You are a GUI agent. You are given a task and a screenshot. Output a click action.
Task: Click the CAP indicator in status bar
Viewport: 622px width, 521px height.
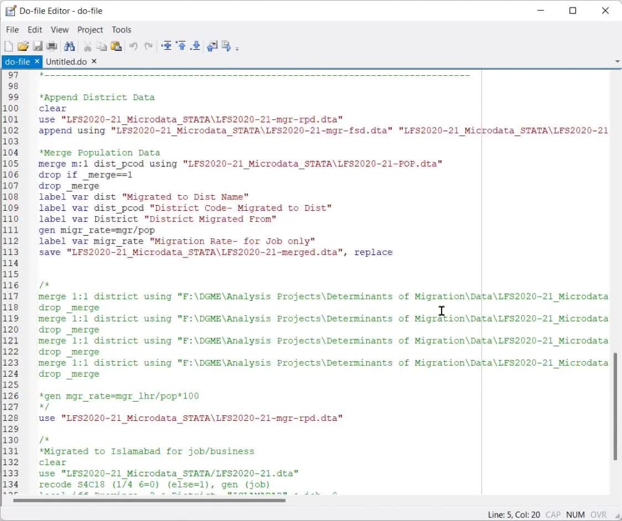click(553, 515)
